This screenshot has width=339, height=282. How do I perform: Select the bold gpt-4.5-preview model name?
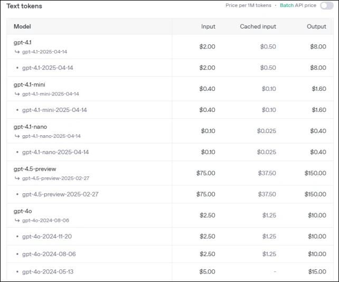pyautogui.click(x=35, y=169)
